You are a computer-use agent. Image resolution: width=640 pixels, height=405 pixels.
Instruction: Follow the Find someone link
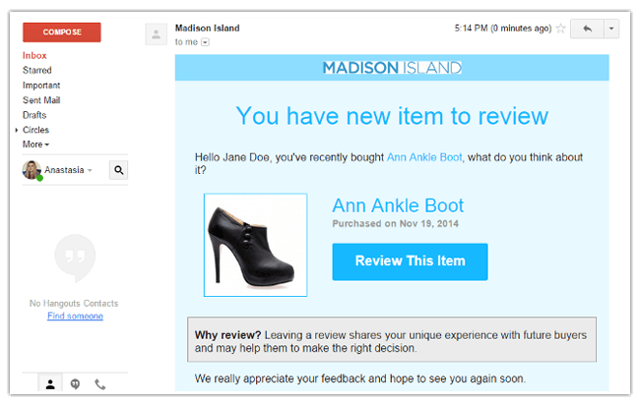pyautogui.click(x=75, y=316)
